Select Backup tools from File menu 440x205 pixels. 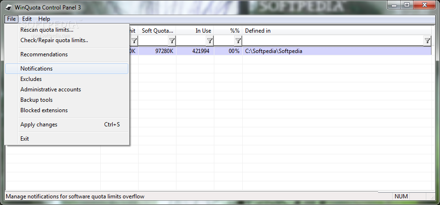click(67, 100)
